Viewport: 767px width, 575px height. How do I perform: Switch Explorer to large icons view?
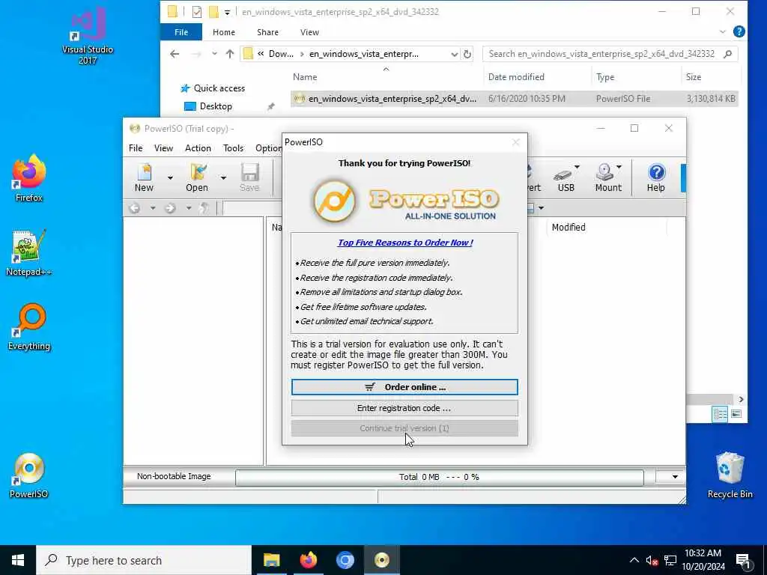coord(736,414)
